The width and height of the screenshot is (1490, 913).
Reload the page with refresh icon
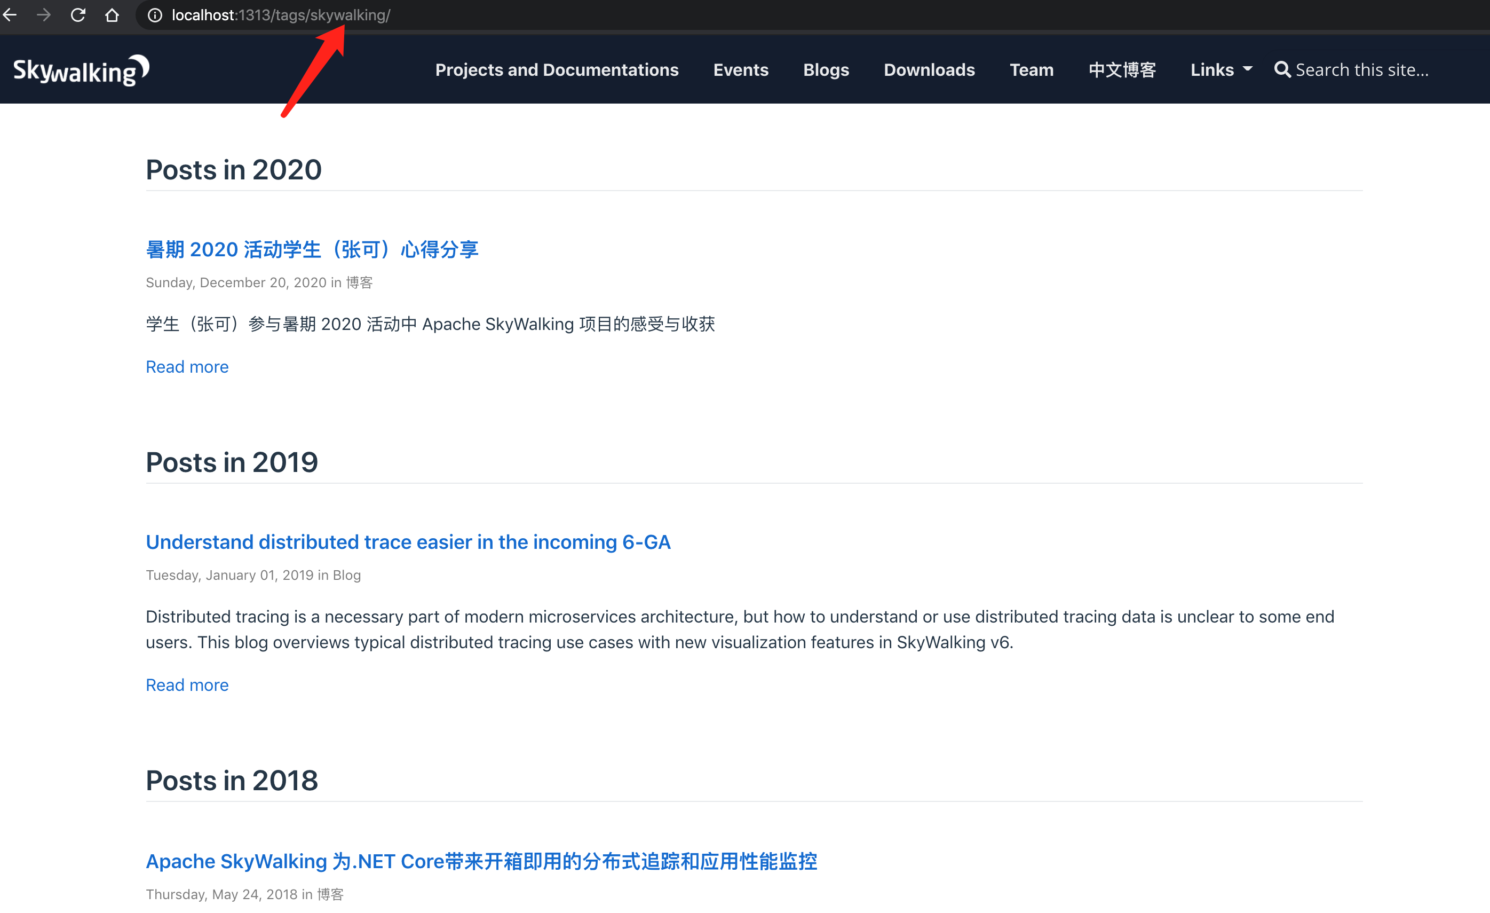pos(78,14)
